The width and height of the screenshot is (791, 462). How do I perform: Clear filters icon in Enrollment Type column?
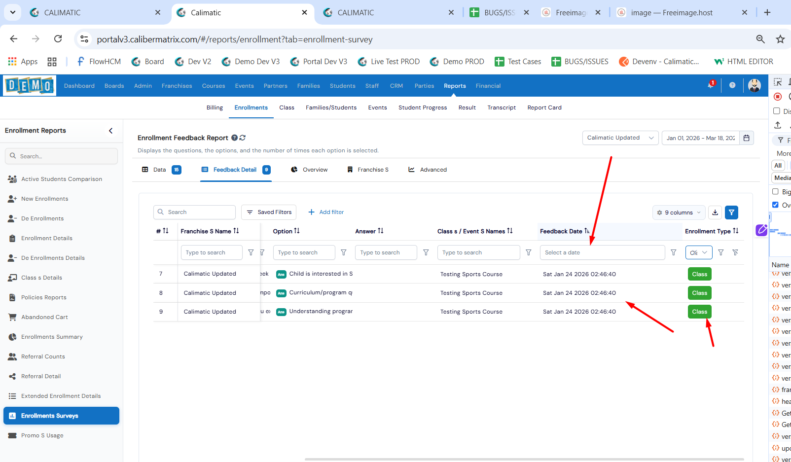(x=735, y=252)
